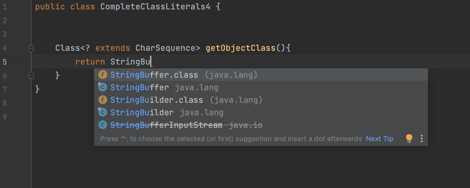Place cursor after StringBu on line 5
The width and height of the screenshot is (470, 188).
(x=151, y=62)
